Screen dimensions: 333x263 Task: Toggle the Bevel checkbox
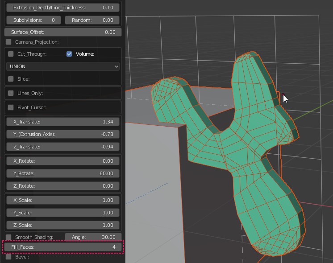click(x=8, y=257)
